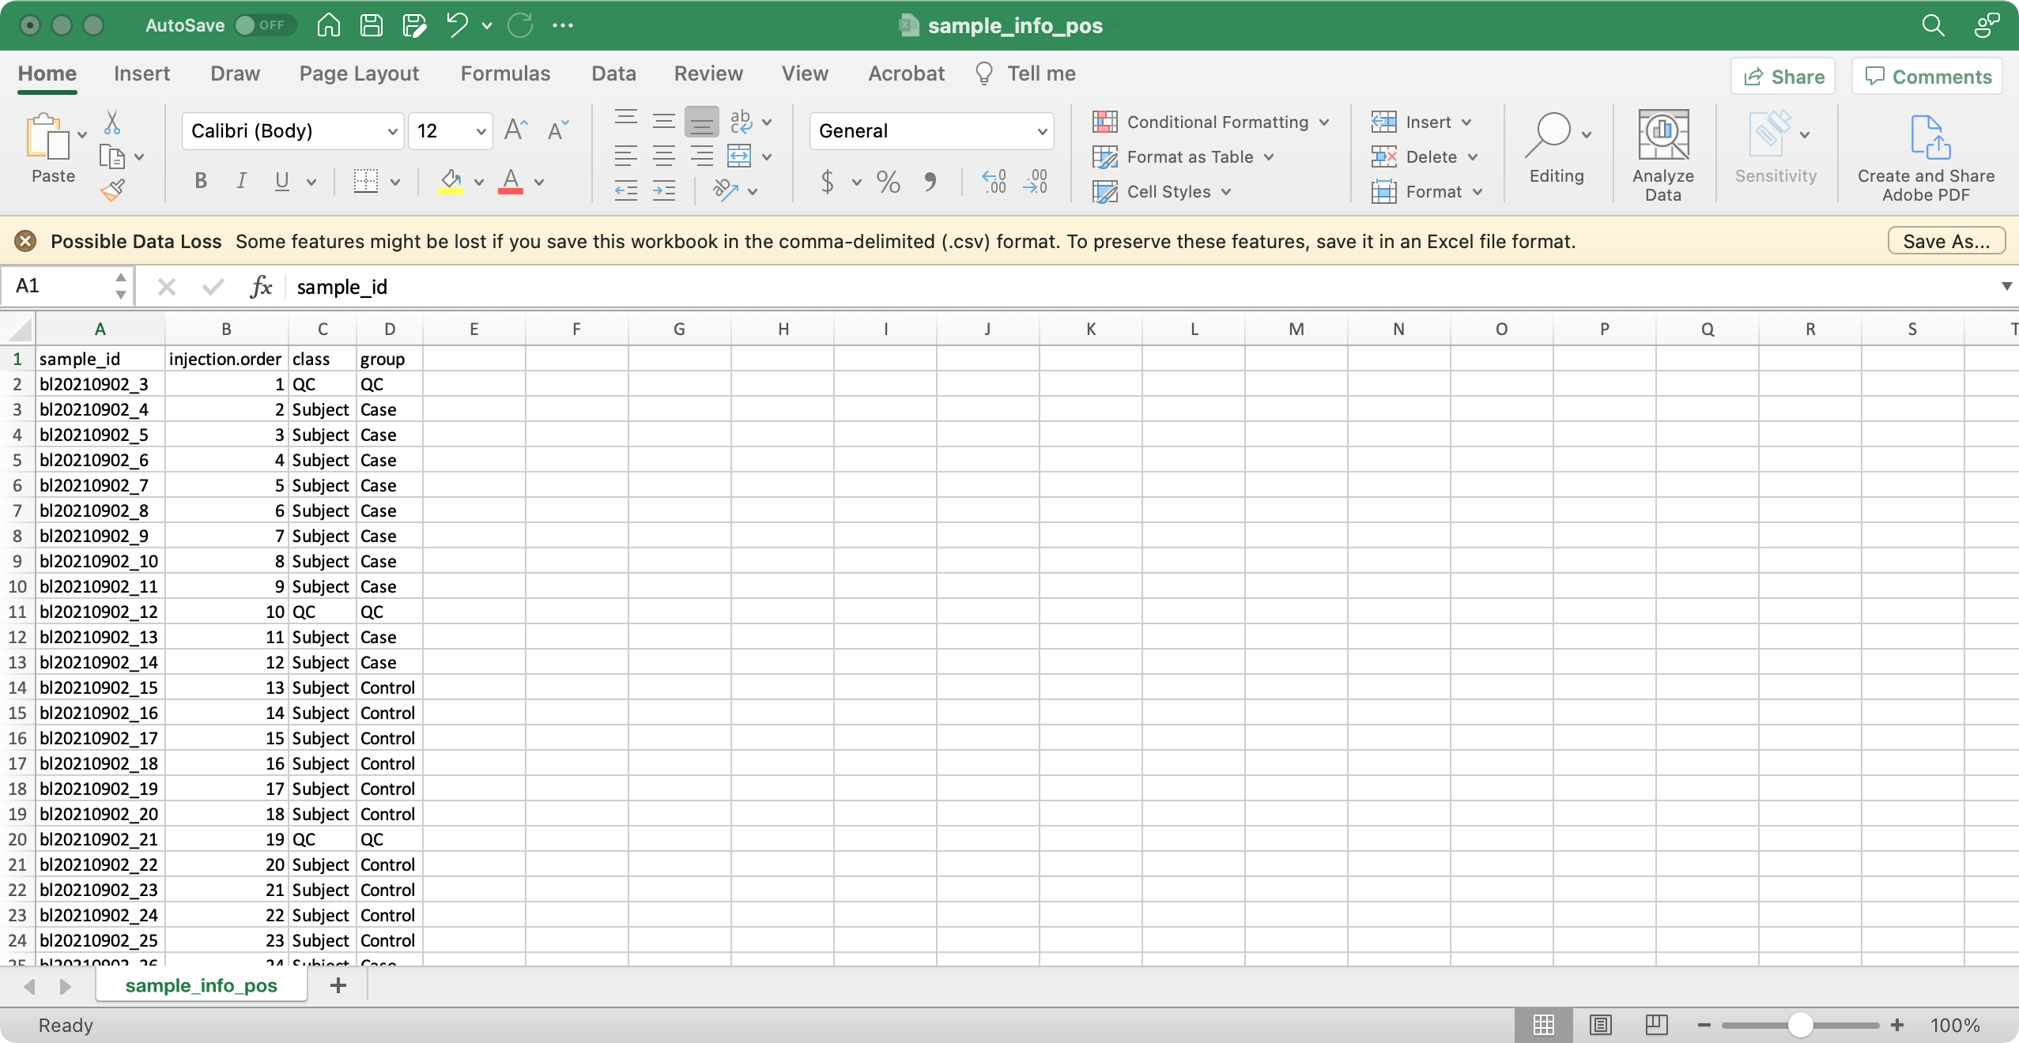
Task: Activate the Format Painter tool
Action: pos(113,190)
